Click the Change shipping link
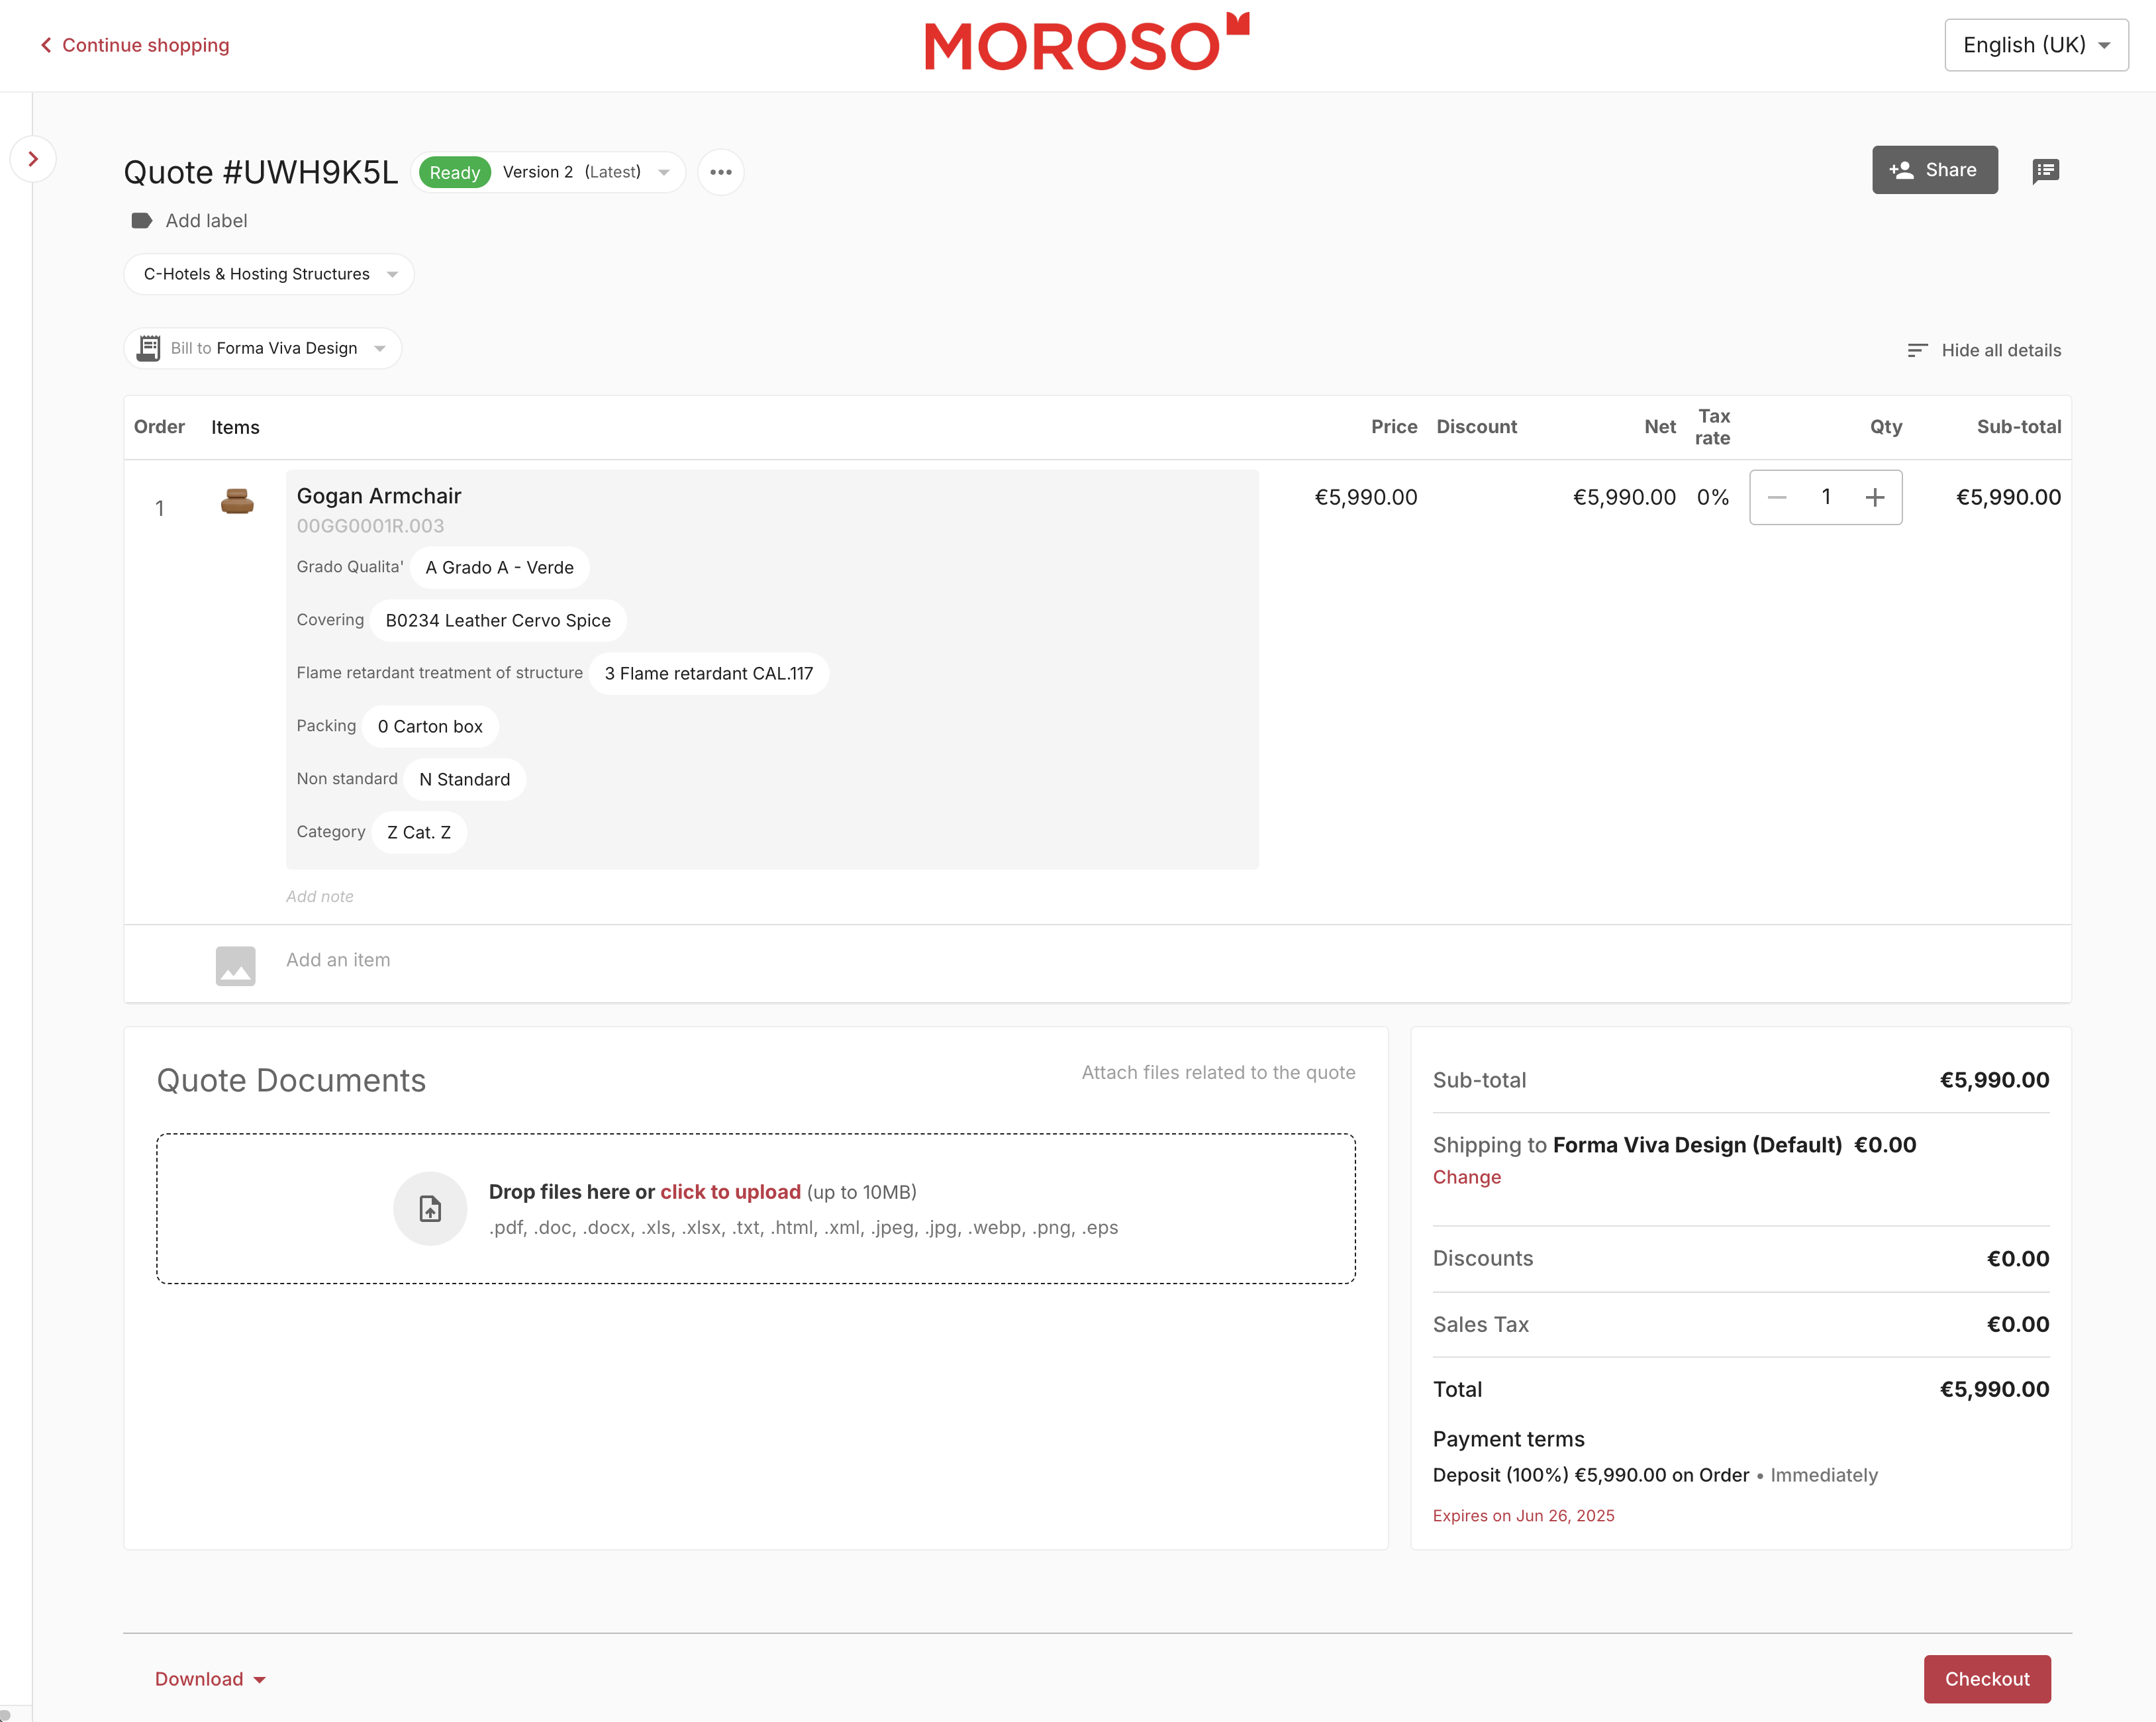The height and width of the screenshot is (1722, 2156). (1466, 1177)
